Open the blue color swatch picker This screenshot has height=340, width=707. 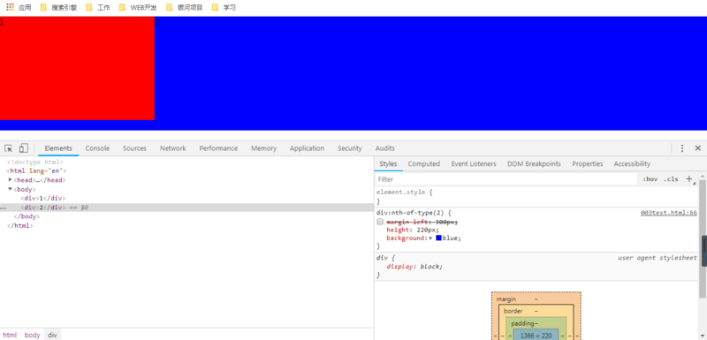pos(438,238)
